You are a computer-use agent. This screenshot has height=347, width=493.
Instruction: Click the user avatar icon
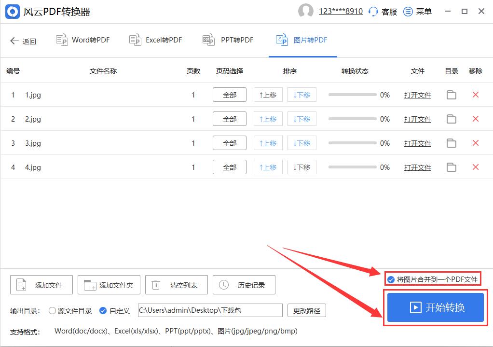pos(306,11)
